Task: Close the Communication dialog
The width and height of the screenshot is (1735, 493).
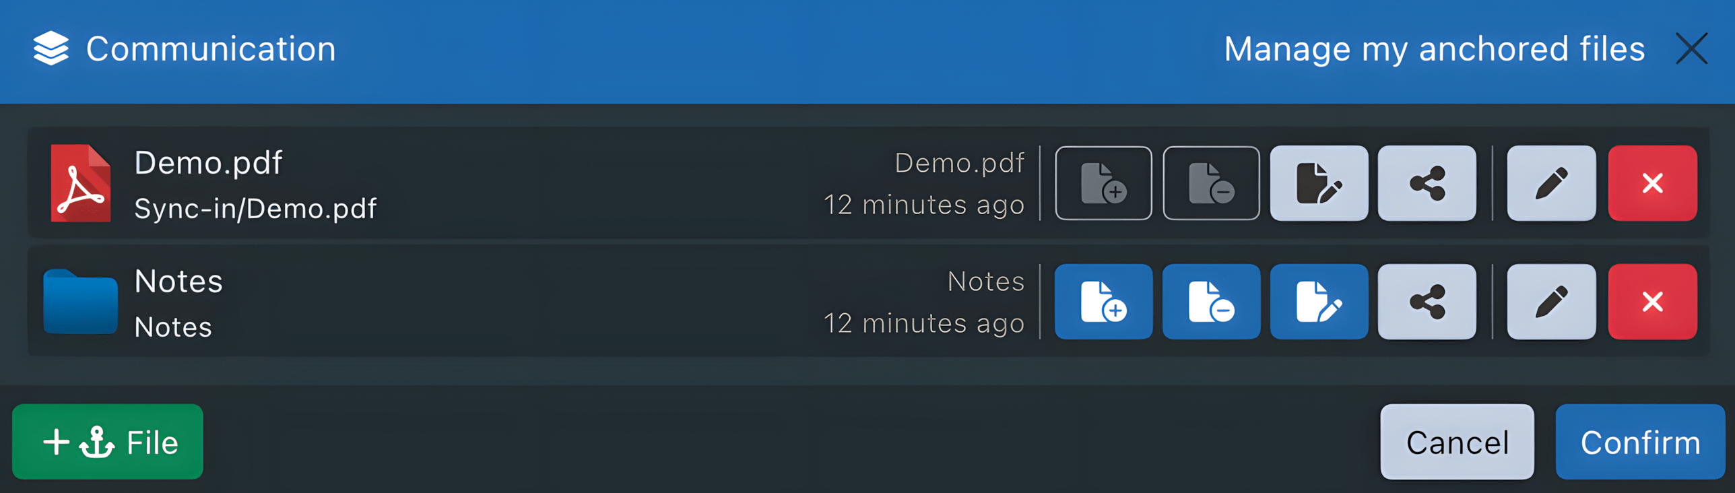Action: [1691, 48]
